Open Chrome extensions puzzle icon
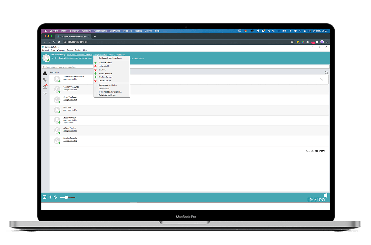This screenshot has height=245, width=371. (317, 42)
